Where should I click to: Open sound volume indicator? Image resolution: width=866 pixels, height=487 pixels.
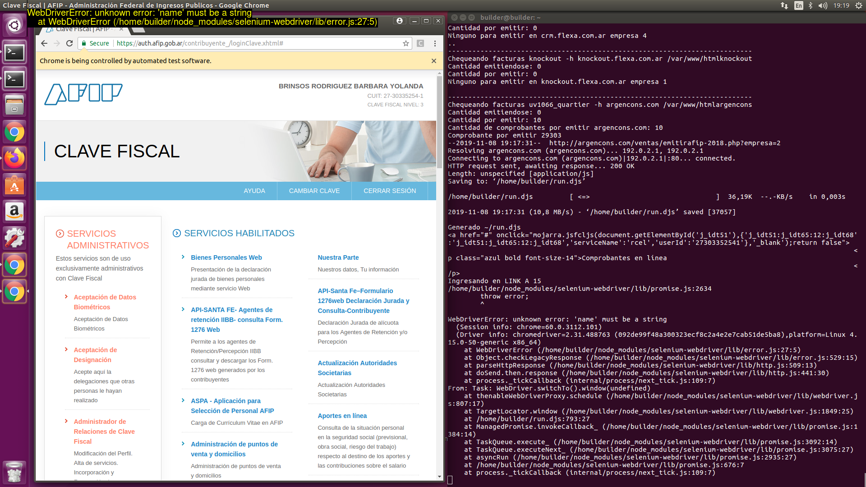coord(823,5)
